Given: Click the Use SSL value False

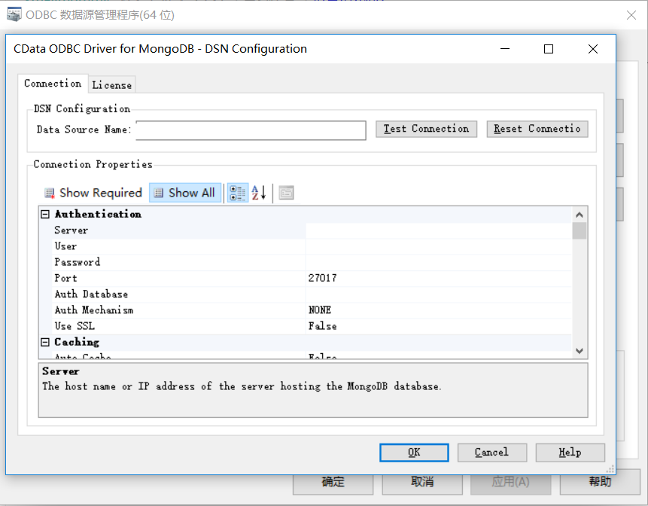Looking at the screenshot, I should tap(322, 326).
